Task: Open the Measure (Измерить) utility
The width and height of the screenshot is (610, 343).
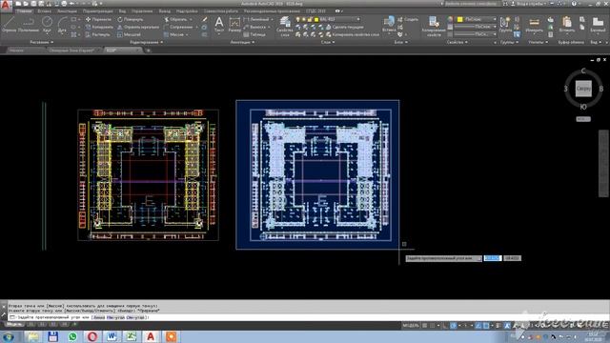Action: pyautogui.click(x=534, y=25)
